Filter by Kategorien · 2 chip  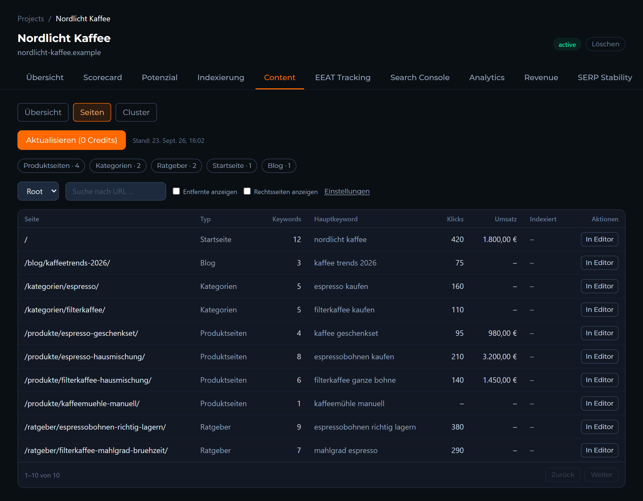click(118, 165)
